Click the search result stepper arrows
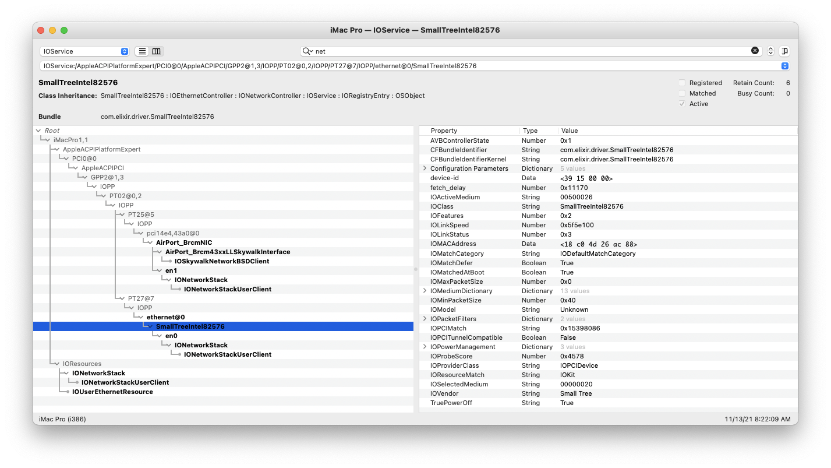This screenshot has height=468, width=831. 770,51
